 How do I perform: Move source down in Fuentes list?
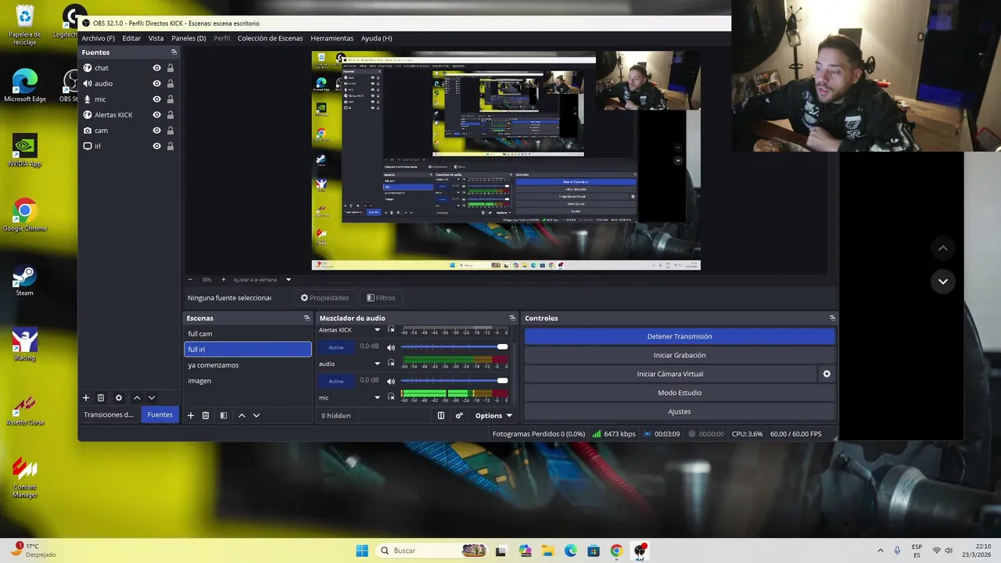(152, 397)
